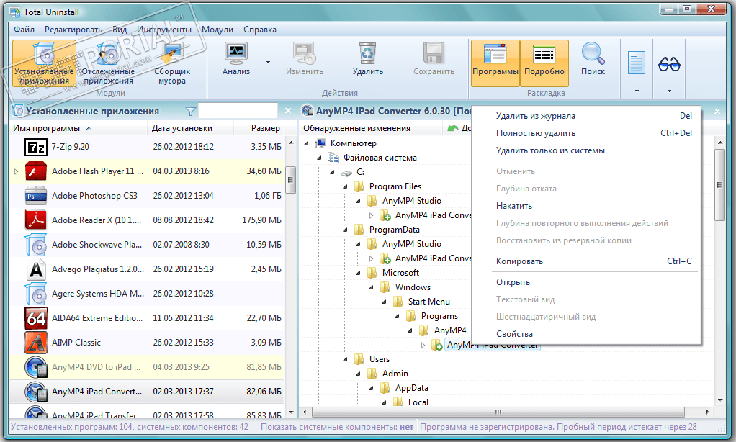
Task: Click the document page toolbar icon
Action: coord(637,63)
